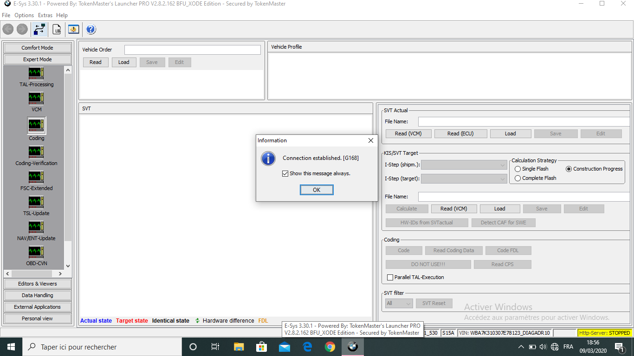This screenshot has width=634, height=356.
Task: Open the notification center icon
Action: point(619,347)
